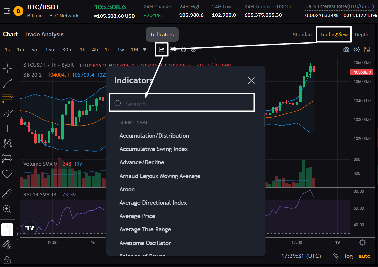Select the trend line drawing tool

[x=7, y=83]
